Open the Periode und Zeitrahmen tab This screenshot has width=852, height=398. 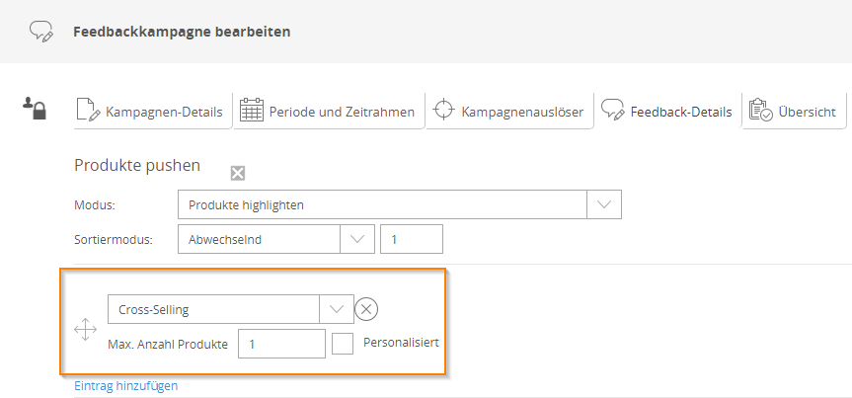pyautogui.click(x=330, y=111)
